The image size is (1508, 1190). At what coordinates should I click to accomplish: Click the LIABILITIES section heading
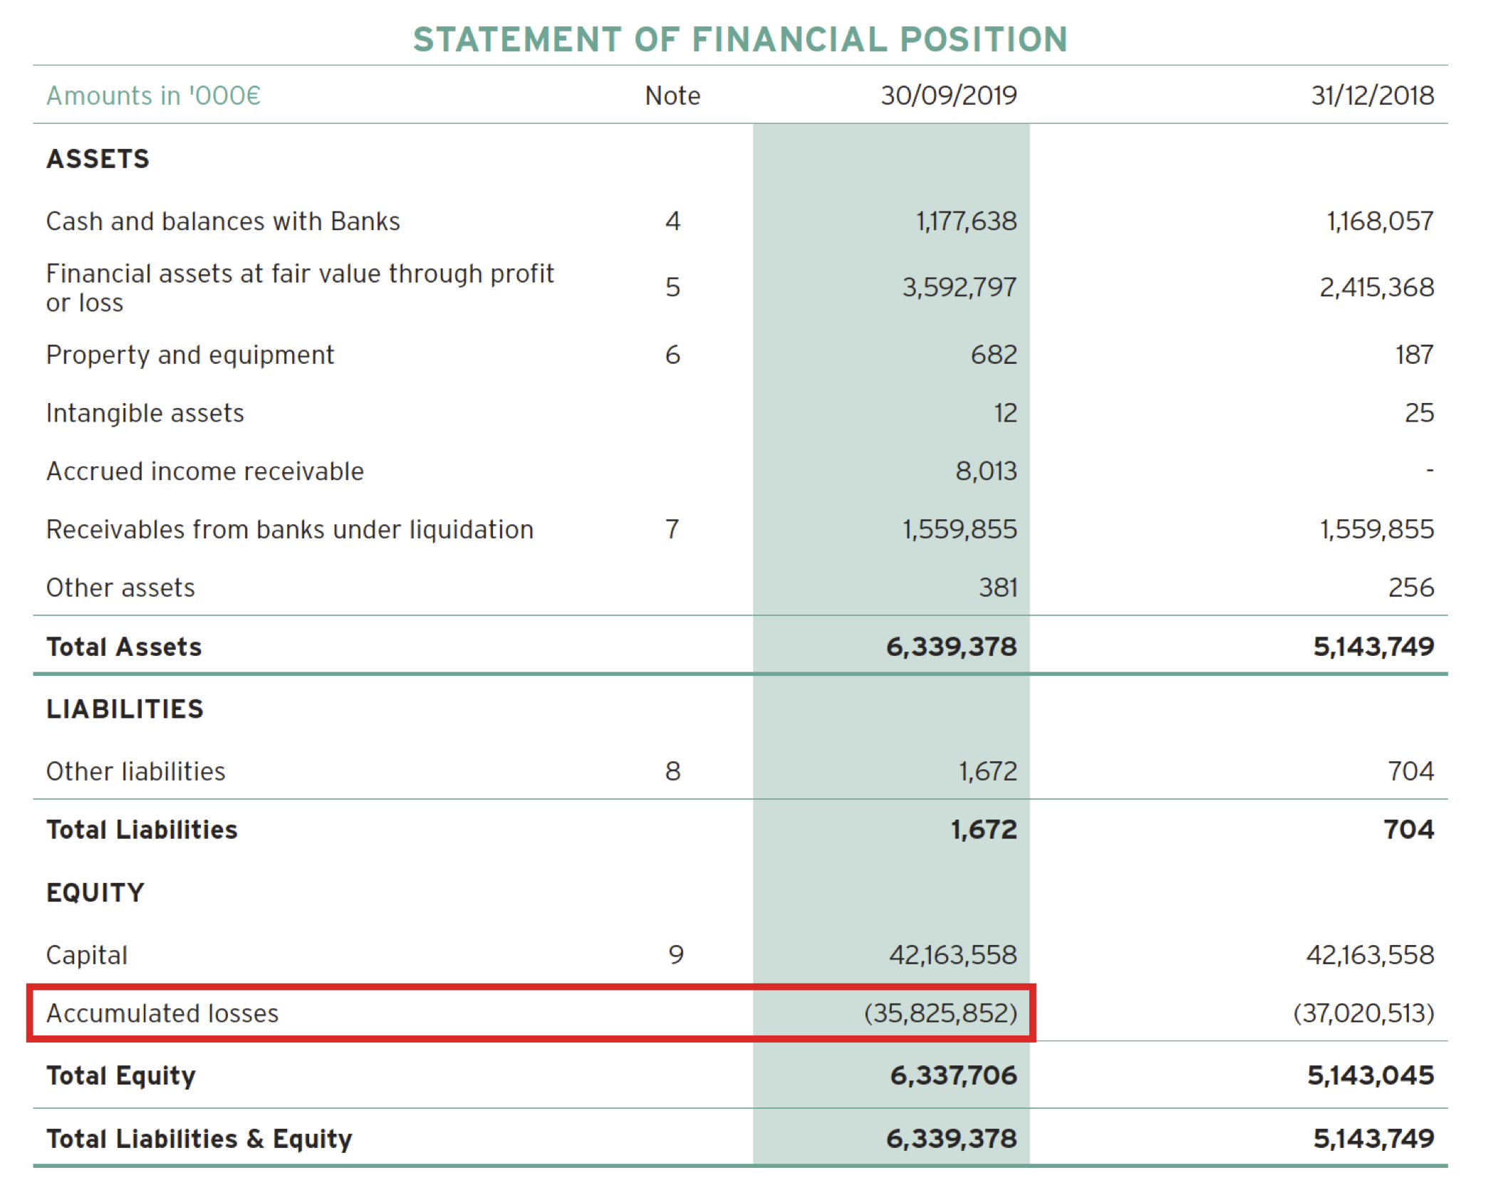point(125,709)
